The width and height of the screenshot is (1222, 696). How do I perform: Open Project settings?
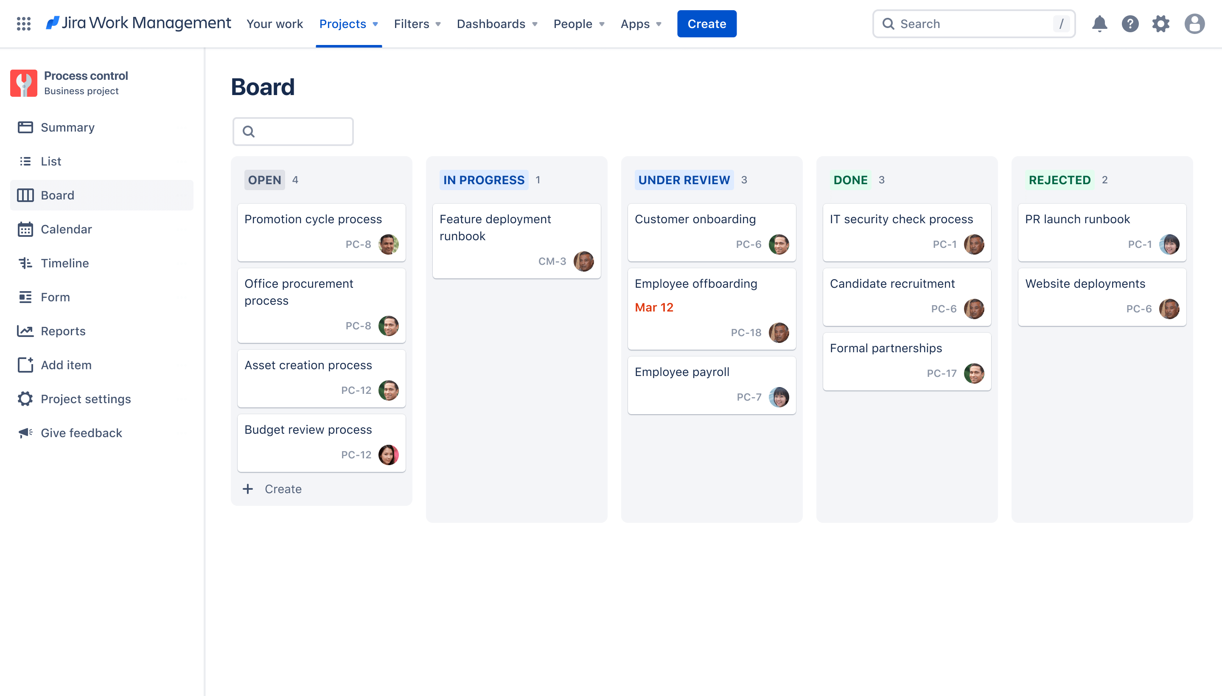tap(86, 399)
